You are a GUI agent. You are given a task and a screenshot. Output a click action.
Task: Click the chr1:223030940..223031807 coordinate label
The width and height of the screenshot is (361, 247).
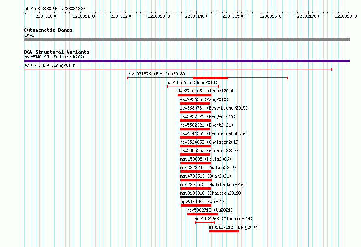(55, 9)
